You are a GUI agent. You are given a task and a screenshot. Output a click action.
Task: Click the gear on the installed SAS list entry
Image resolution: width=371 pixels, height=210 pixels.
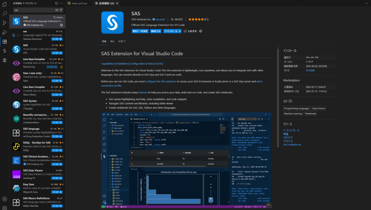[x=62, y=25]
